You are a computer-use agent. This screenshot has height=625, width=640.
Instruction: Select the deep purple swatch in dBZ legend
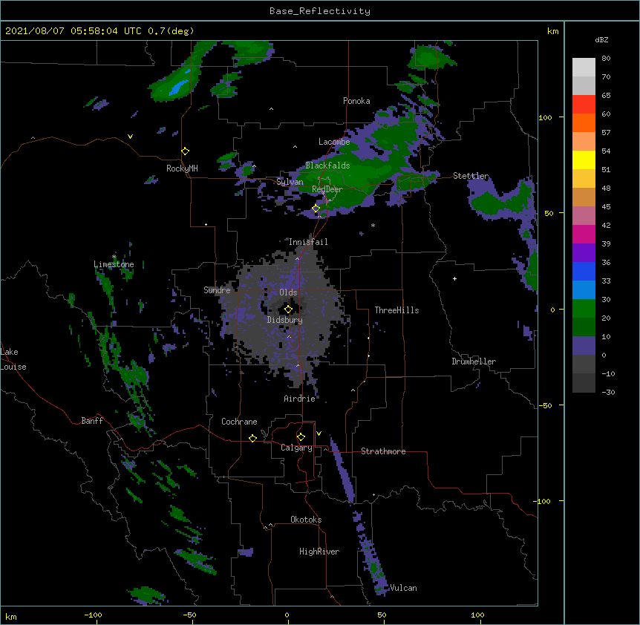coord(584,252)
